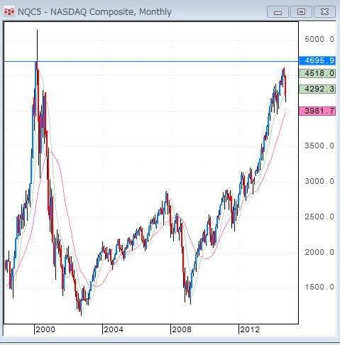Minimize the NASDAQ Composite chart window
The image size is (340, 345).
point(278,12)
